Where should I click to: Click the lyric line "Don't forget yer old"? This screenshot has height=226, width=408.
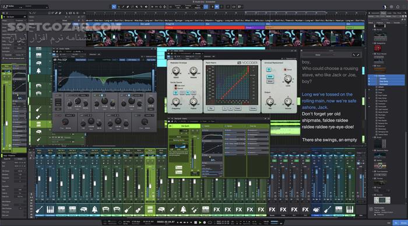pos(321,114)
